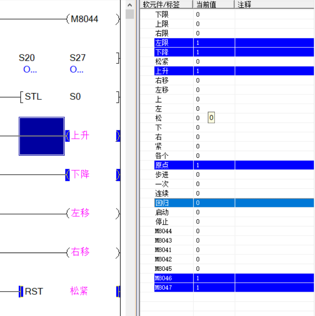Screen dimensions: 315x316
Task: Select the M8044 coil in the ladder
Action: 85,19
